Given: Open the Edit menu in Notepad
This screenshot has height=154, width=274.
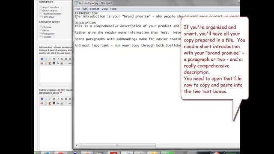Looking at the screenshot, I should [x=85, y=9].
